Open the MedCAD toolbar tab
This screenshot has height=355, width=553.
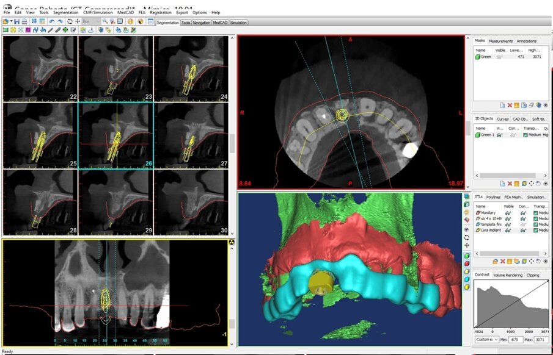(x=220, y=23)
